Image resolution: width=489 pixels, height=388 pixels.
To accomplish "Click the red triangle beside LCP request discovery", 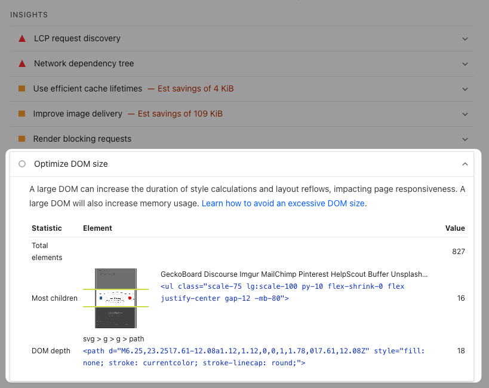I will (21, 38).
